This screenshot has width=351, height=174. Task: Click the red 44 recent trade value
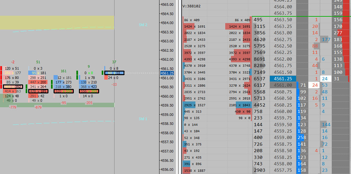point(315,66)
